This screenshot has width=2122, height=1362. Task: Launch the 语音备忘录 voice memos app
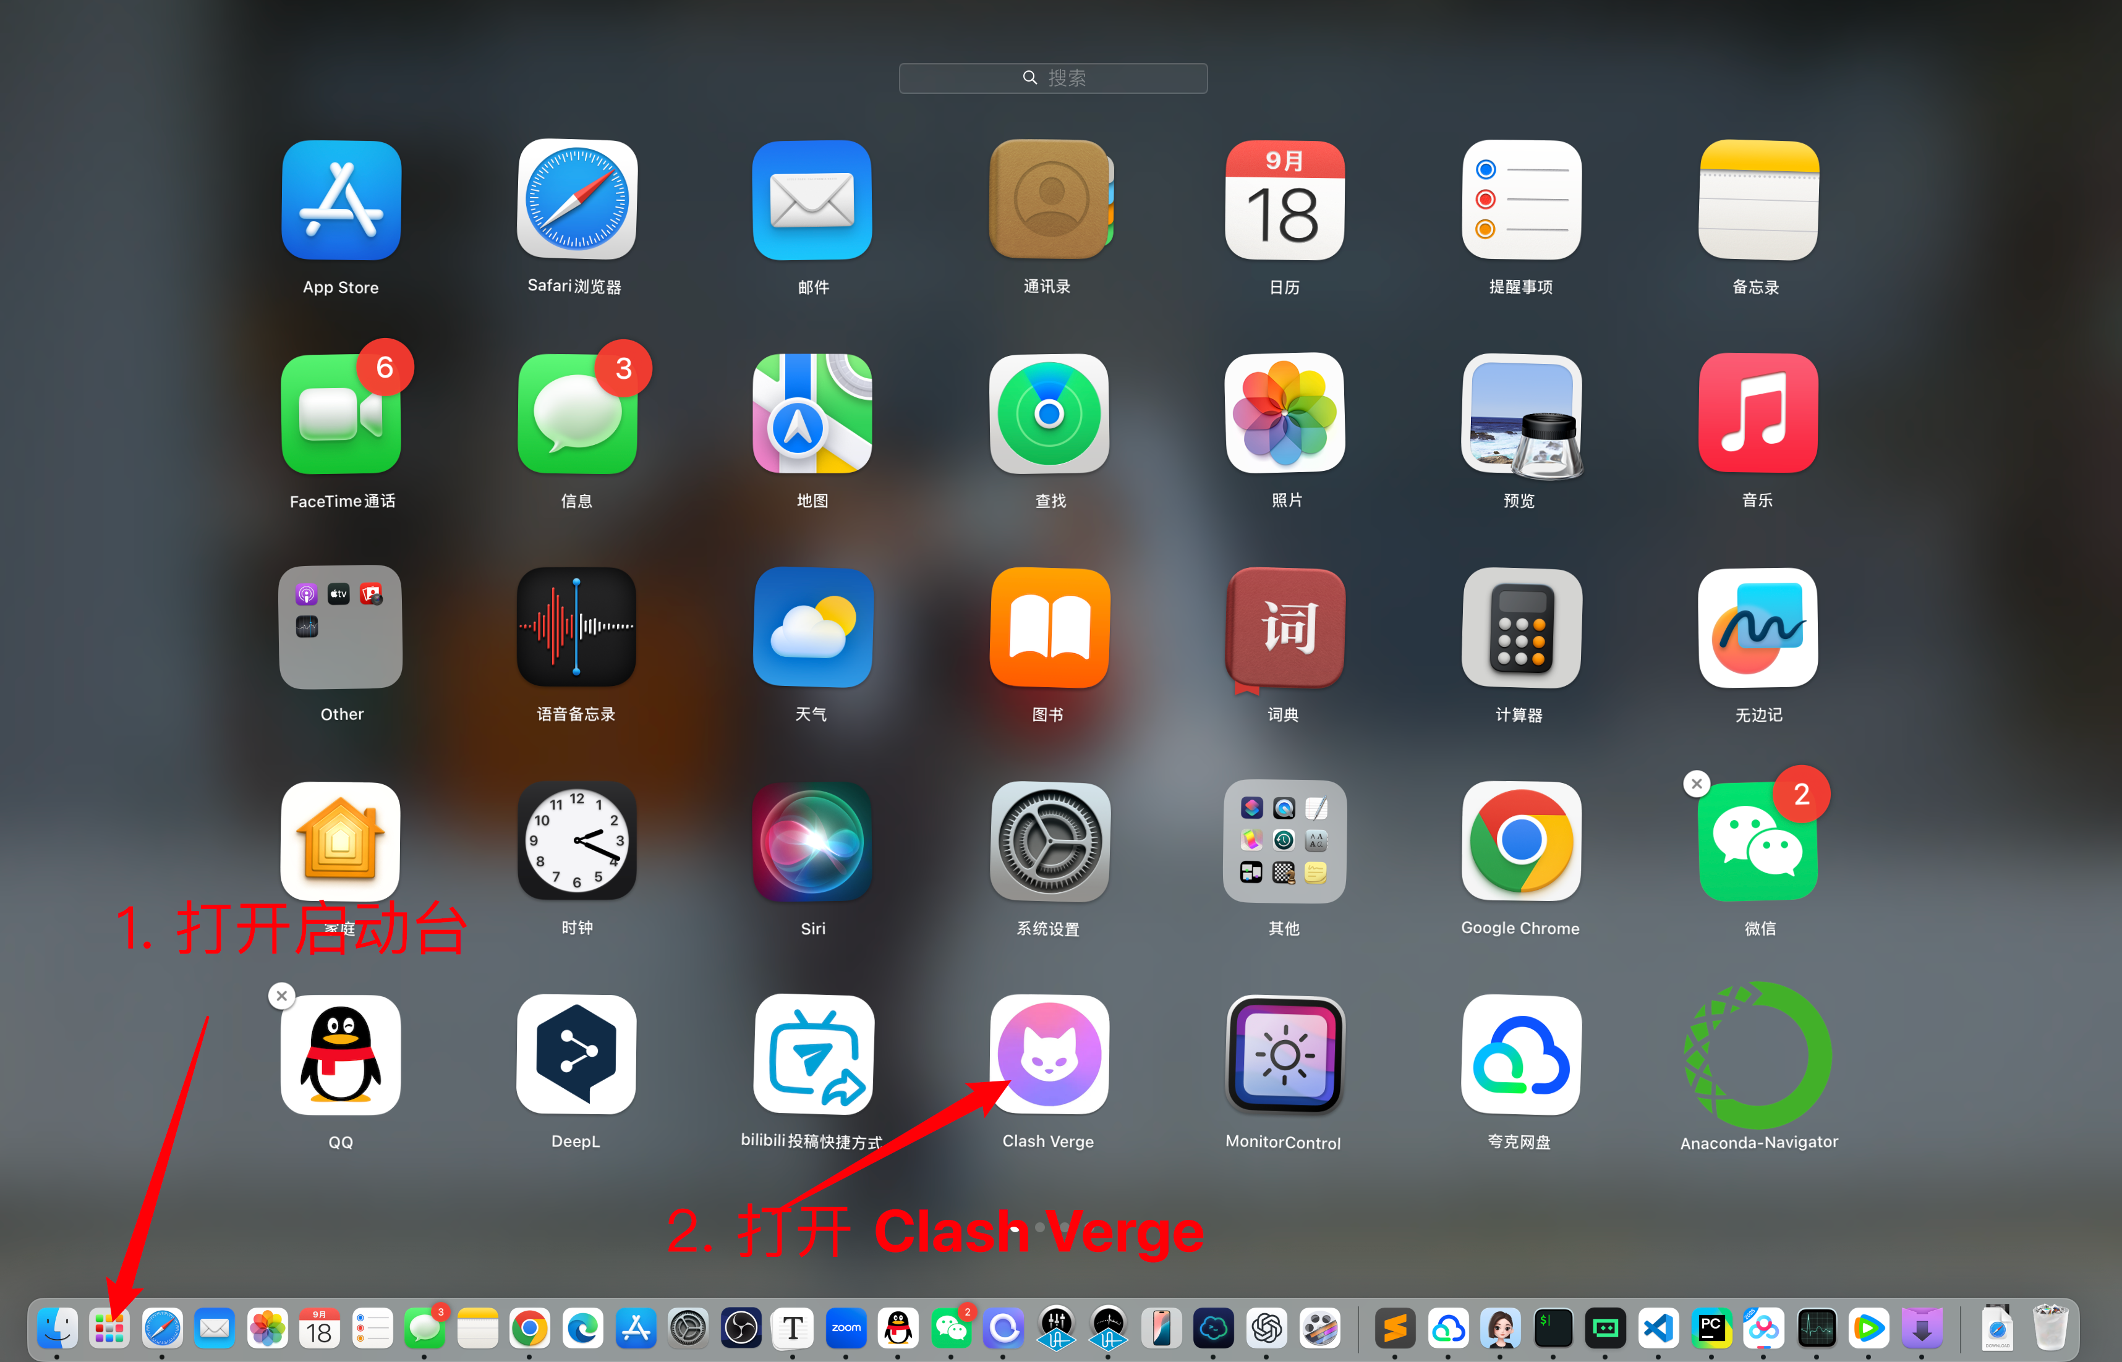(x=577, y=628)
